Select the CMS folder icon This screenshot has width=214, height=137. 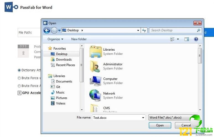(x=95, y=108)
